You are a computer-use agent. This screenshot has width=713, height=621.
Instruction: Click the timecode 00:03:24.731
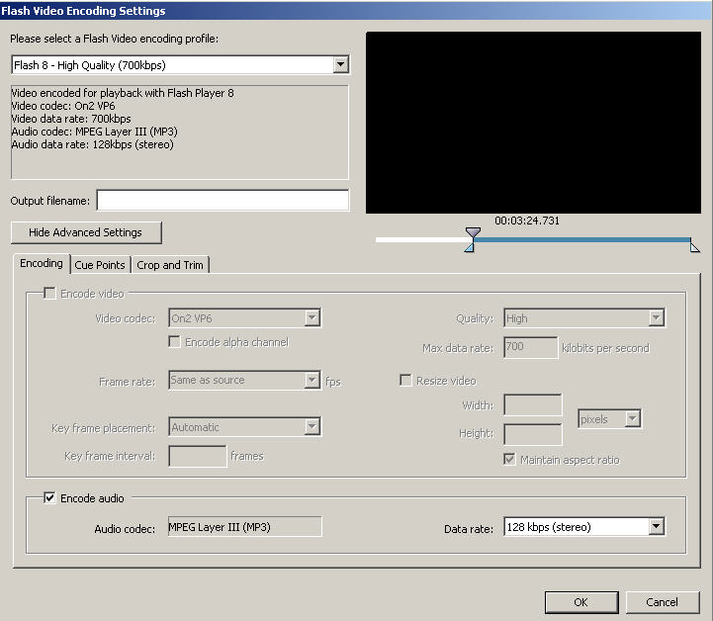527,221
